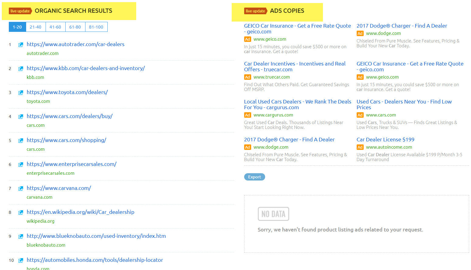
Task: Switch to results 61-80 tab
Action: pos(75,27)
